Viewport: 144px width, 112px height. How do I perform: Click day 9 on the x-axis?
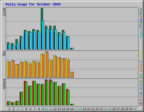tap(43, 109)
